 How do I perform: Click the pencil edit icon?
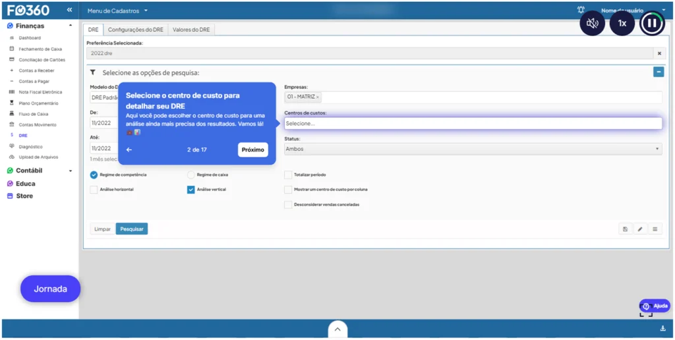[x=640, y=229]
